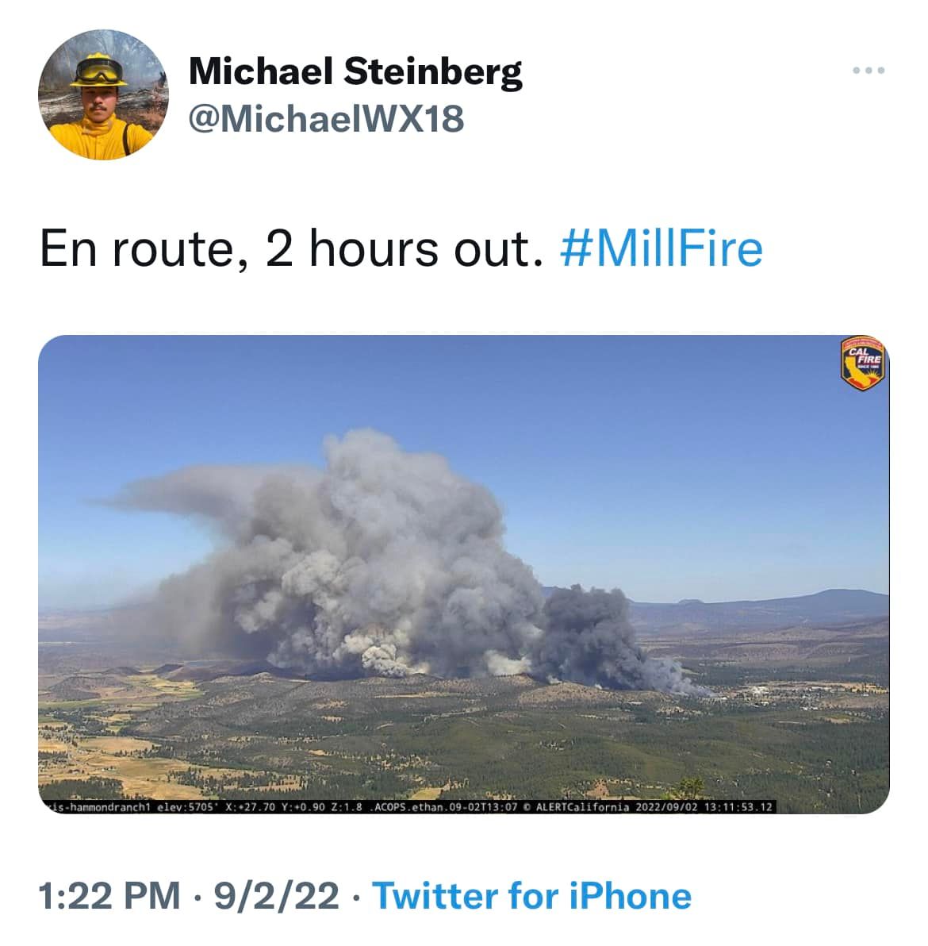The width and height of the screenshot is (928, 946).
Task: Click the 1:22 PM timestamp
Action: pos(109,895)
